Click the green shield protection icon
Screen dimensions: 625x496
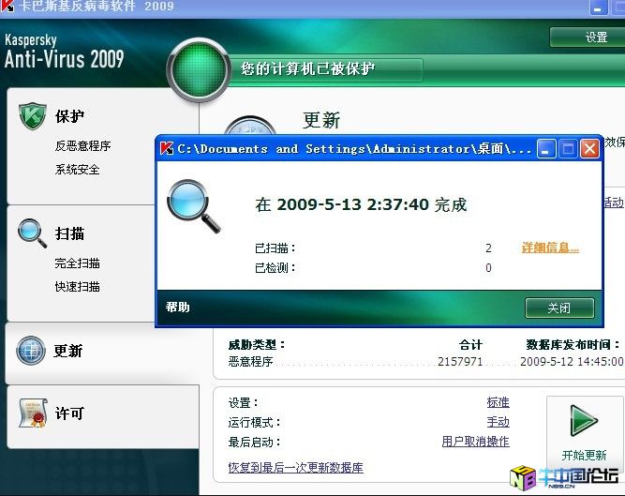(x=32, y=116)
